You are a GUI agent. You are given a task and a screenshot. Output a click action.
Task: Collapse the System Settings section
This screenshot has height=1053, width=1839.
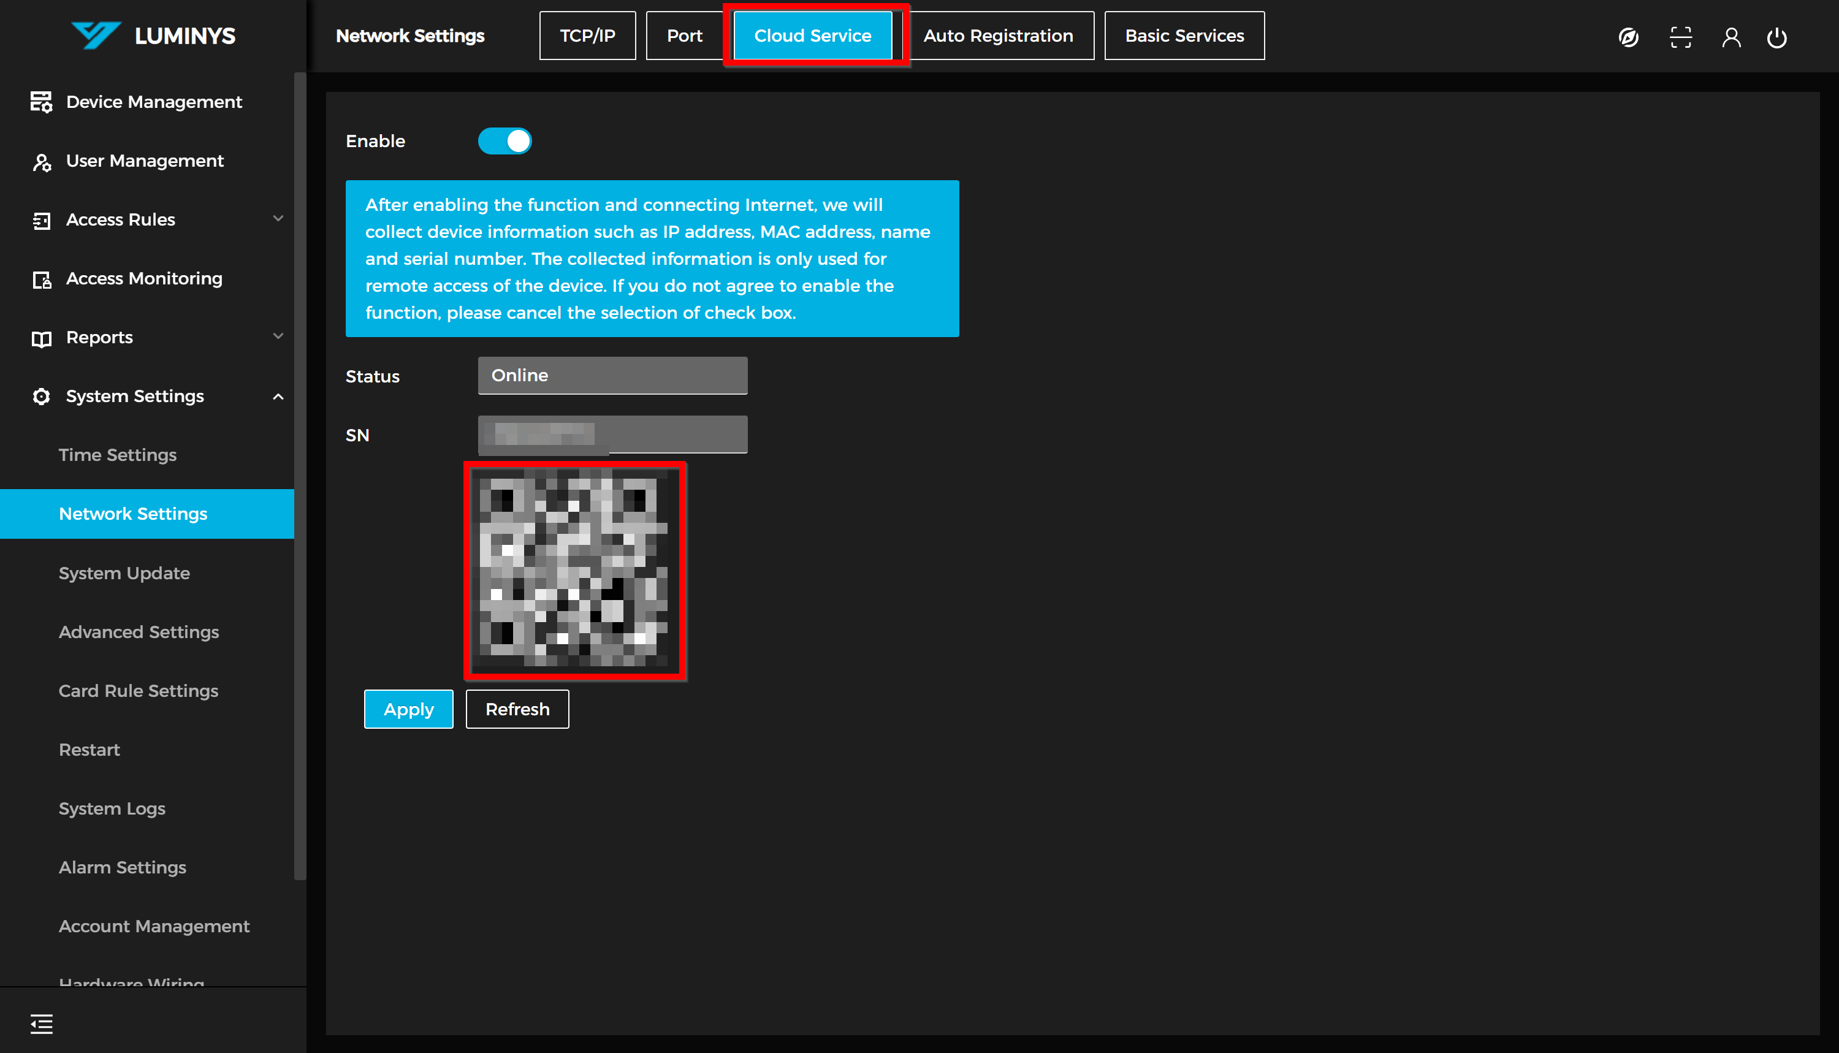[x=278, y=397]
